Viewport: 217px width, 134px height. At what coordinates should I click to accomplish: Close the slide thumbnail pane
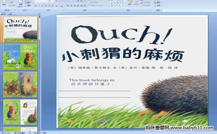click(39, 14)
